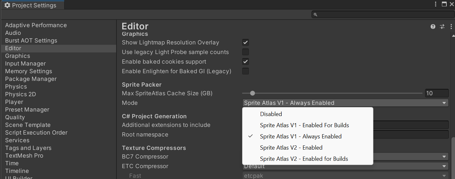Open the Graphics settings category
The image size is (455, 179).
(18, 56)
